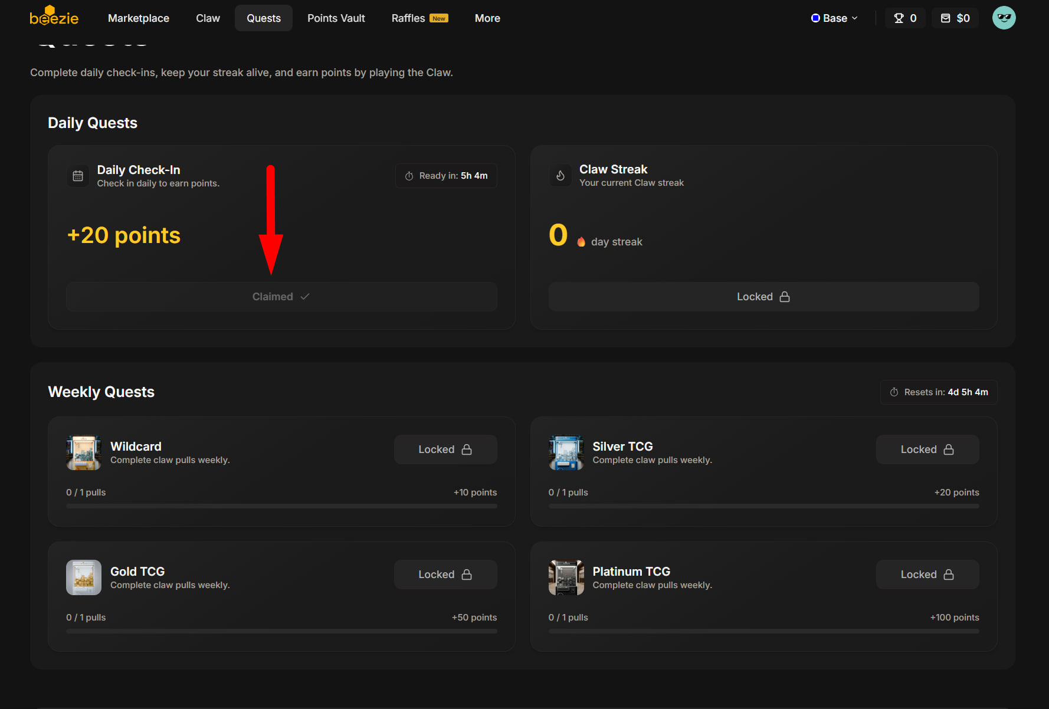Click the Wildcard quest Locked button

[445, 449]
